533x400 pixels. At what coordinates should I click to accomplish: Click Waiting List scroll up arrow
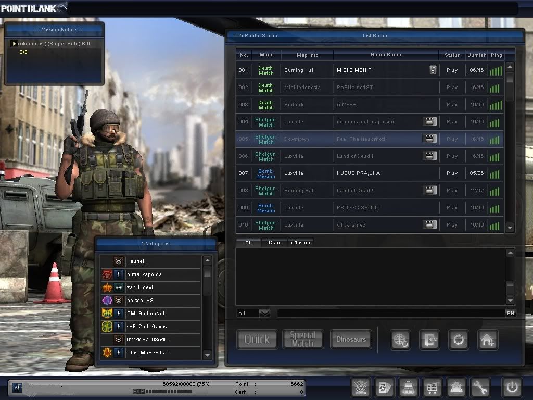tap(207, 261)
